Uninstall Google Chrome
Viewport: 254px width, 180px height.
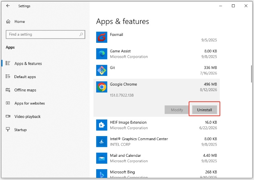(204, 110)
